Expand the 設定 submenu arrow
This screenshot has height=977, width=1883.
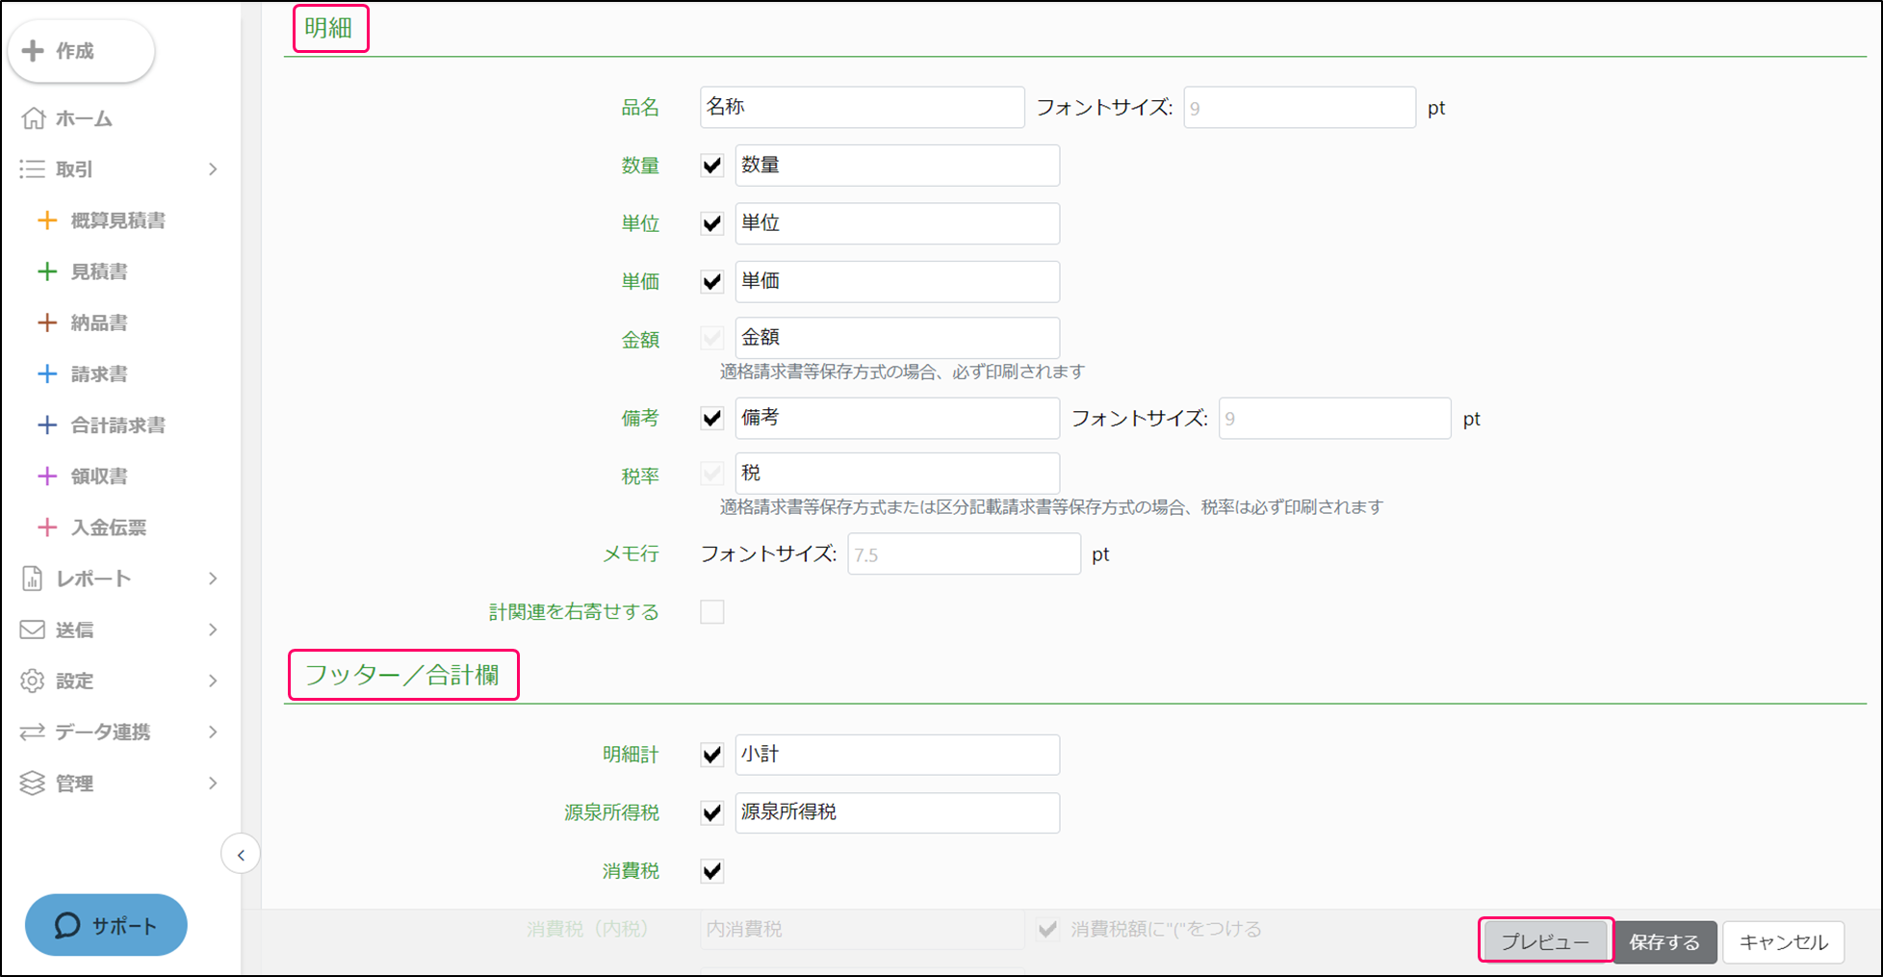point(213,681)
